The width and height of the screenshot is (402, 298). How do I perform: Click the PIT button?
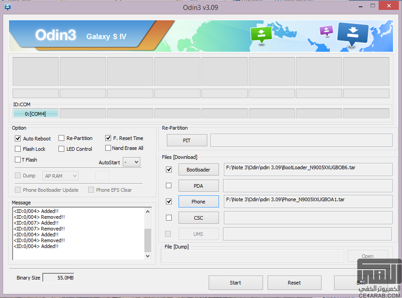[187, 140]
